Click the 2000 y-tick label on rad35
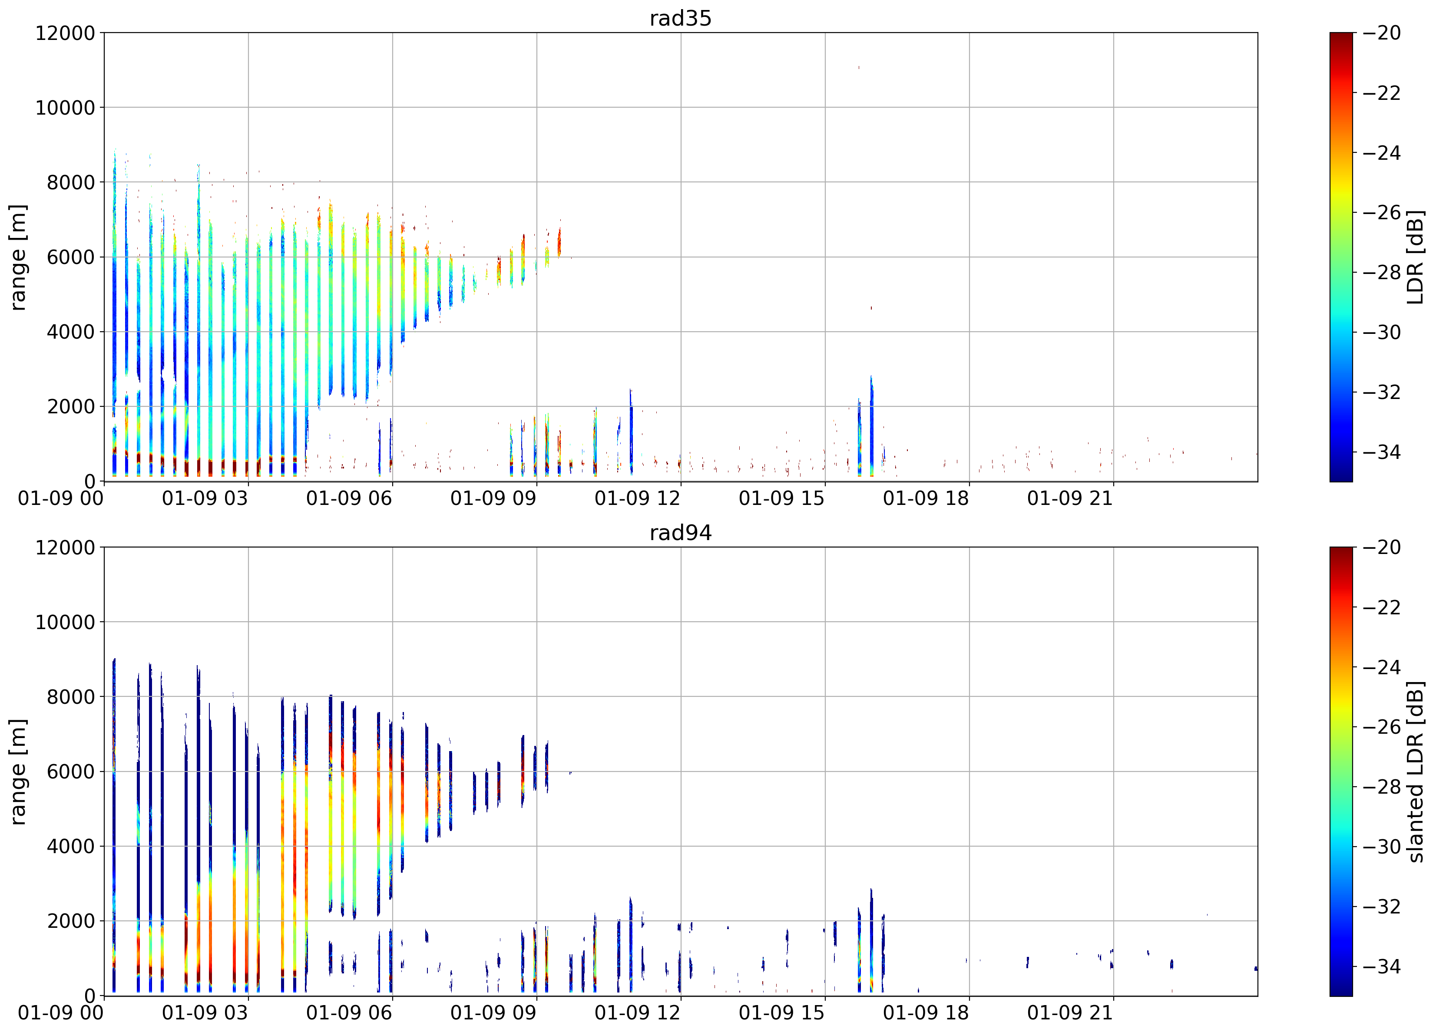 click(x=71, y=407)
